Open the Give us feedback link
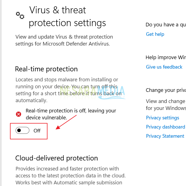 pyautogui.click(x=164, y=67)
